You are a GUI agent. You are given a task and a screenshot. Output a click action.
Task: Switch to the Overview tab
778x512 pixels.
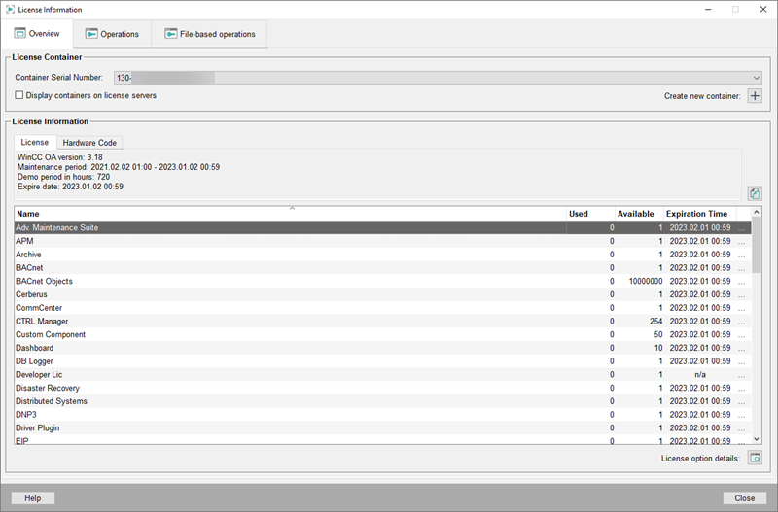(37, 34)
